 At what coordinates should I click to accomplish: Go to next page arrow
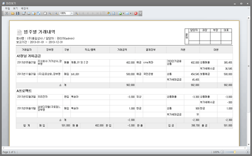coord(93,13)
